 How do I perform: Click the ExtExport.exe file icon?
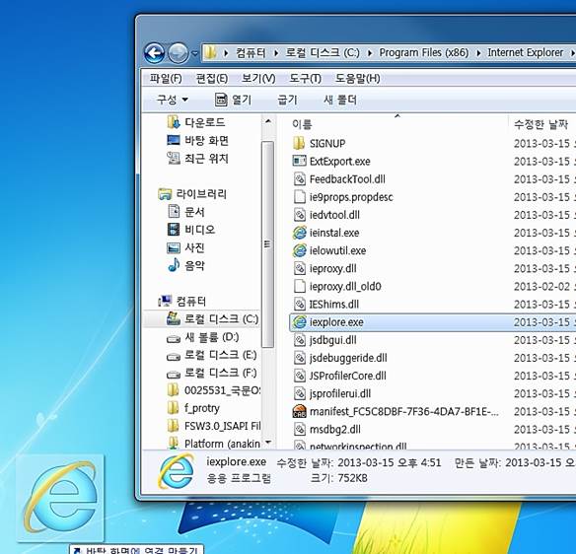[x=299, y=161]
